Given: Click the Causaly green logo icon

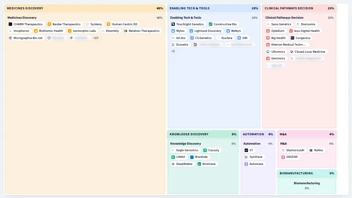Looking at the screenshot, I should [205, 150].
